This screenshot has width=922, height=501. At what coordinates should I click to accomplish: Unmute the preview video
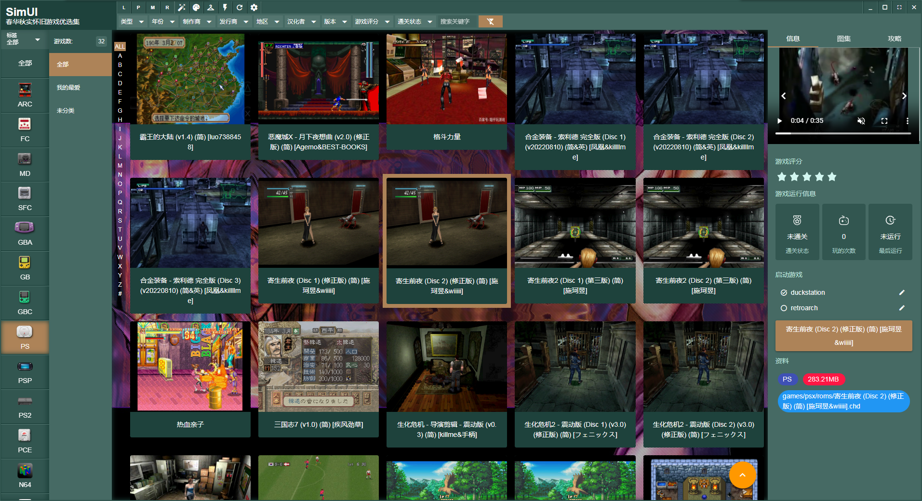point(861,121)
